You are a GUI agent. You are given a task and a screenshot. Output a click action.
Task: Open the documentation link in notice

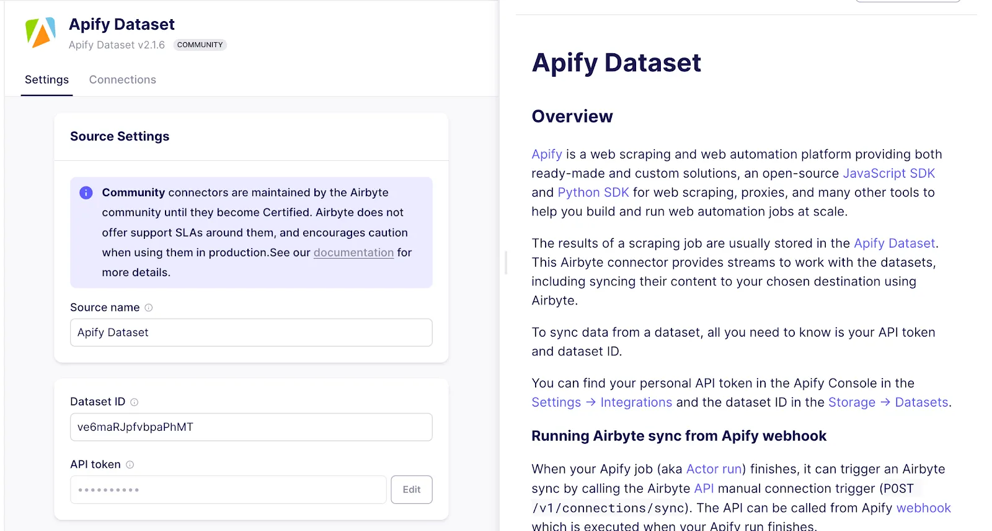coord(353,253)
